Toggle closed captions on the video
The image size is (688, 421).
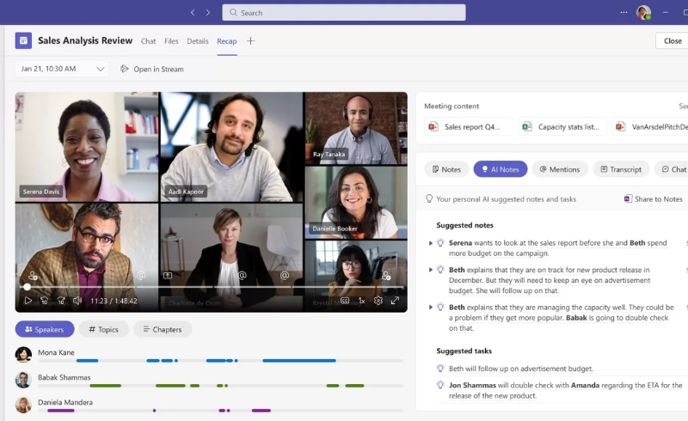click(345, 301)
